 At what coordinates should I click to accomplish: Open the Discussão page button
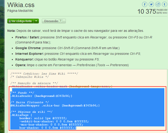(x=54, y=21)
